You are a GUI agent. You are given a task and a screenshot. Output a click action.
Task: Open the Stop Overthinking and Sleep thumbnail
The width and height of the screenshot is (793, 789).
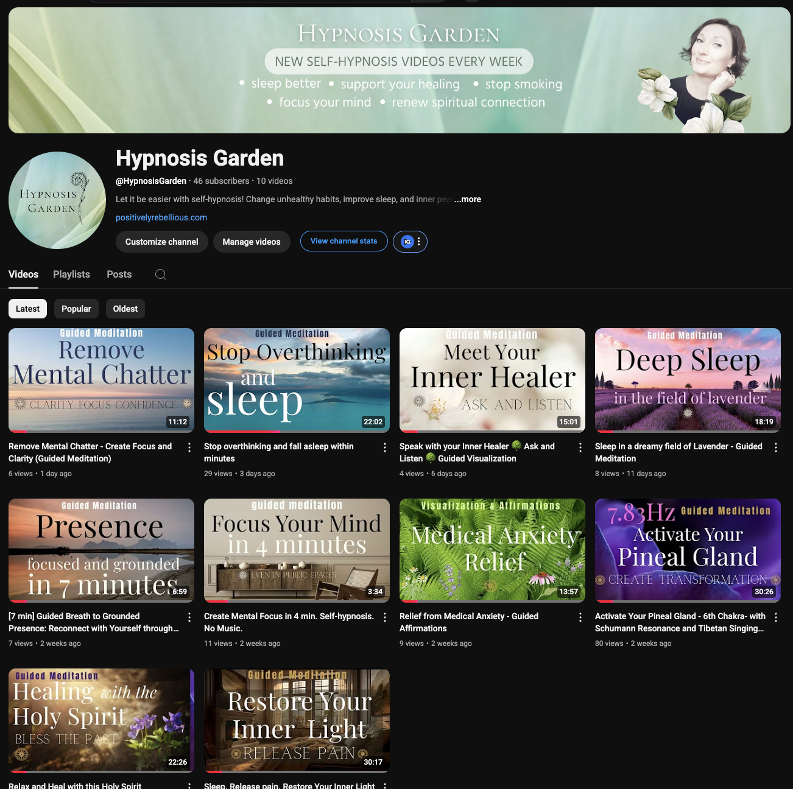click(297, 380)
